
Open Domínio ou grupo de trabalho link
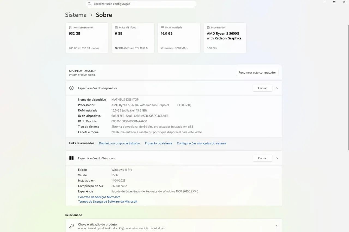tap(119, 143)
